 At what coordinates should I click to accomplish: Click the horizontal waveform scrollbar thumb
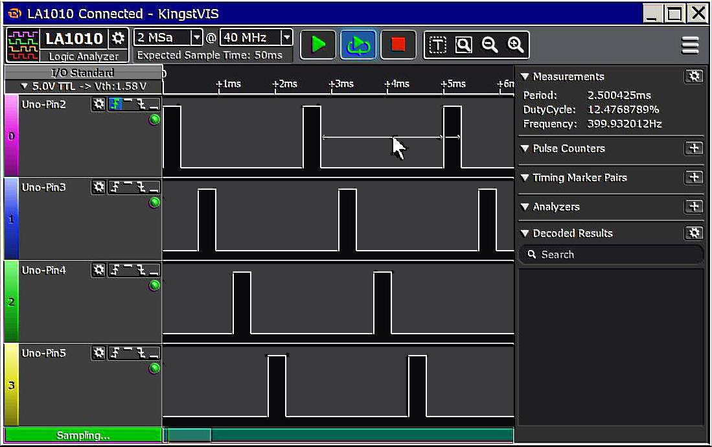(x=190, y=435)
